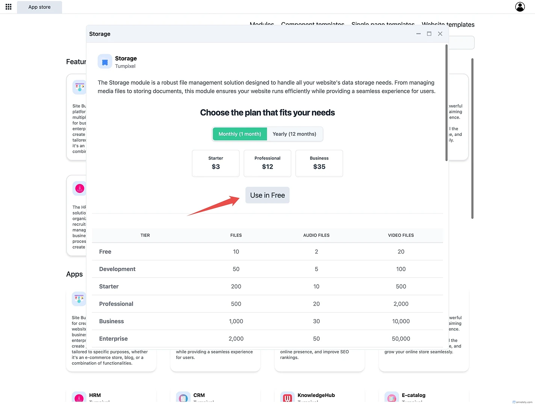Close the Storage dialog

pyautogui.click(x=440, y=34)
